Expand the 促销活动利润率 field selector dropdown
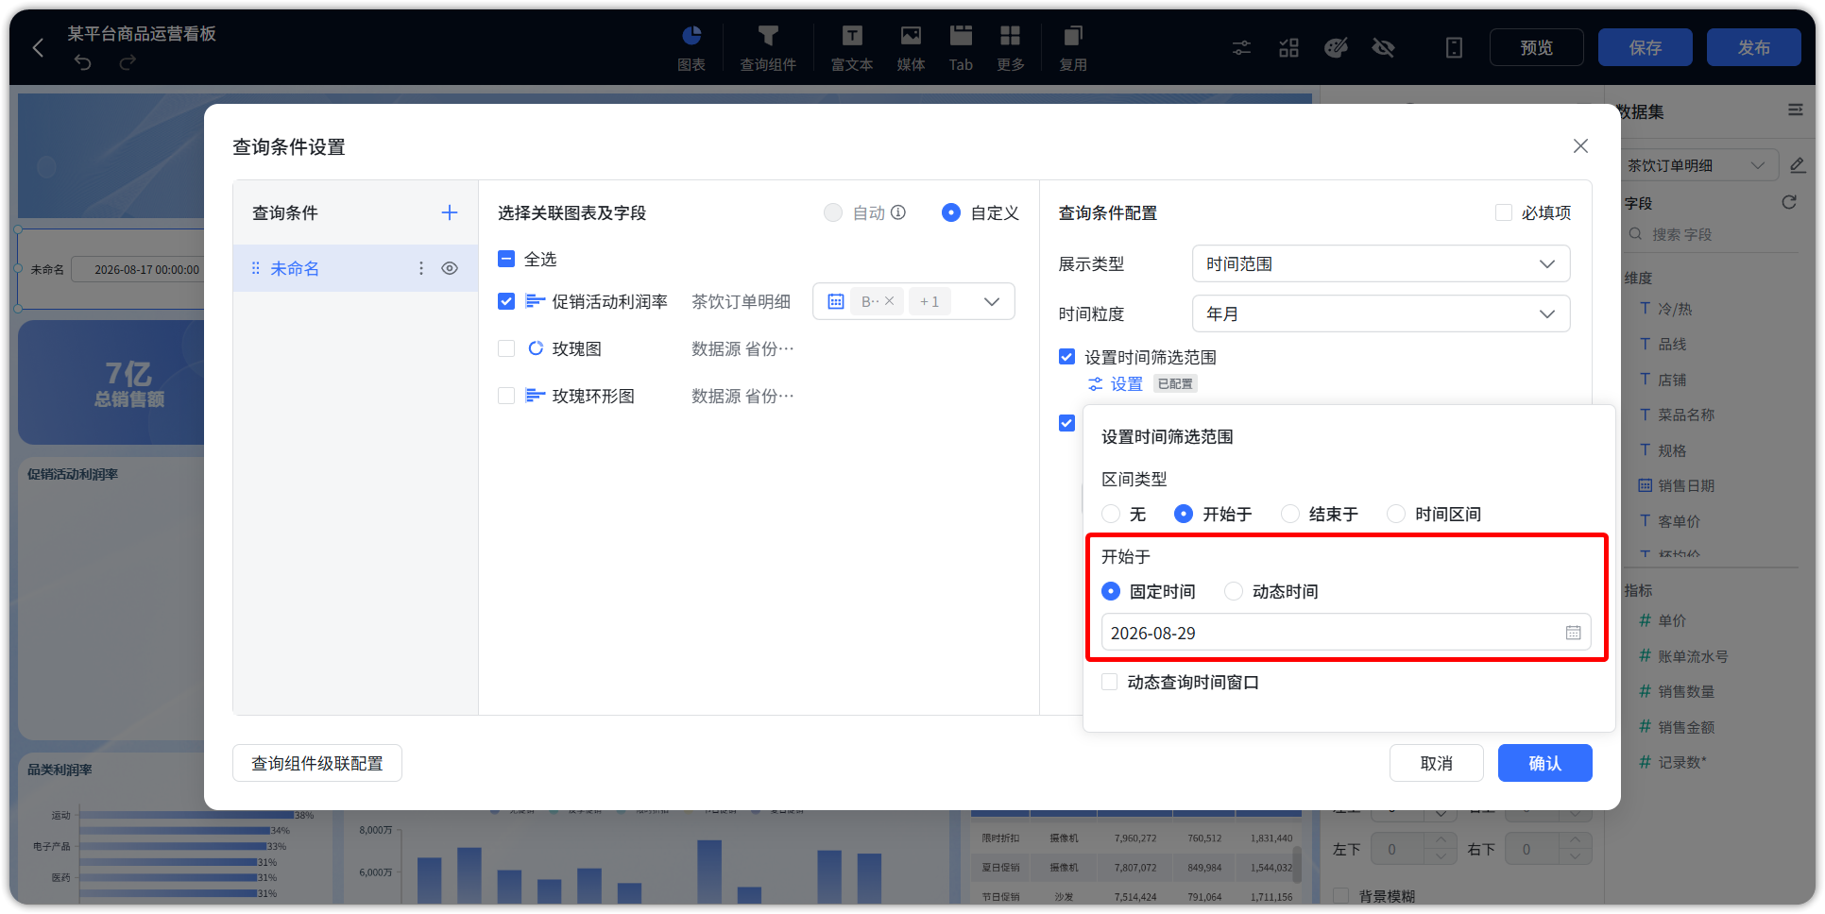The image size is (1825, 914). pyautogui.click(x=992, y=301)
